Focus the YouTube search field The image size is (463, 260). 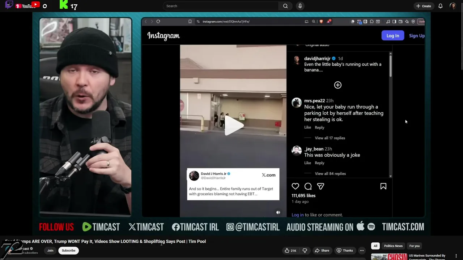[x=221, y=6]
